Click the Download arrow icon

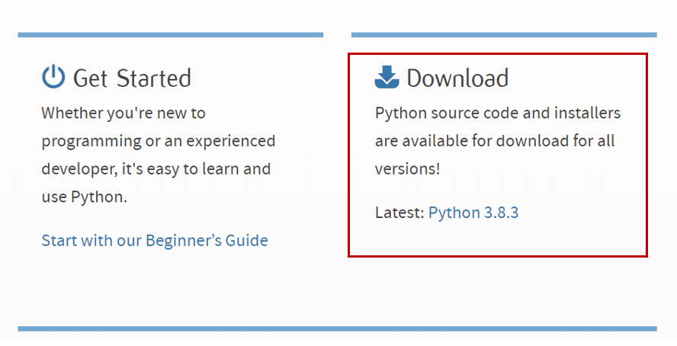coord(387,77)
